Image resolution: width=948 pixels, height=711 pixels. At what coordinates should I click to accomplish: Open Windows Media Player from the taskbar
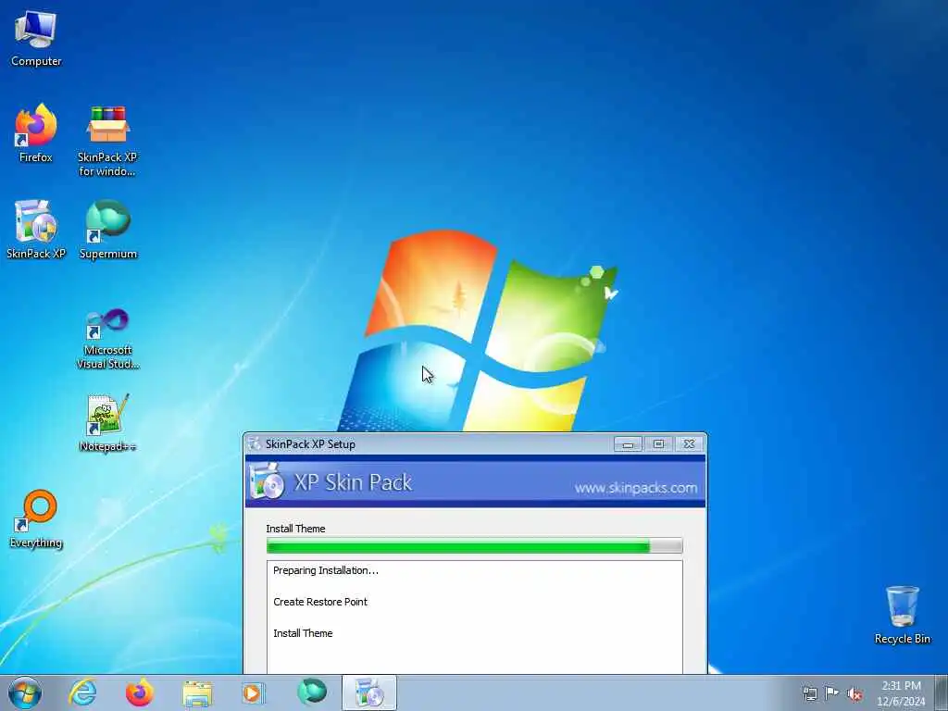point(253,692)
